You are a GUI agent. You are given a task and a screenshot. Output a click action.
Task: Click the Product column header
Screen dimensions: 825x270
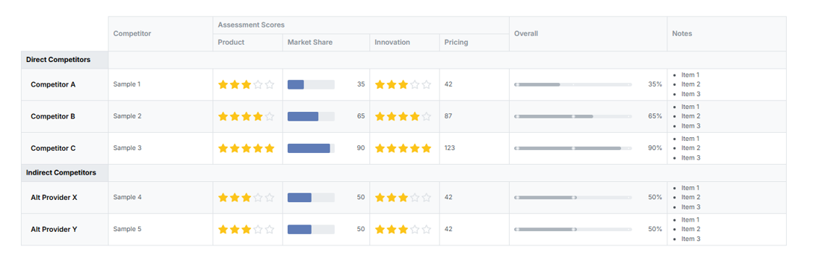tap(248, 43)
